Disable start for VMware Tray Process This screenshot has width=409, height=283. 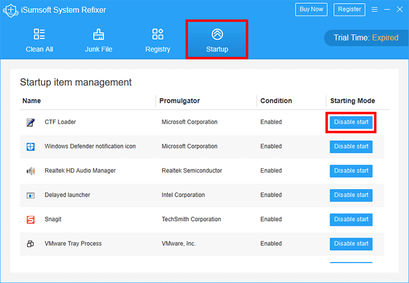(351, 244)
